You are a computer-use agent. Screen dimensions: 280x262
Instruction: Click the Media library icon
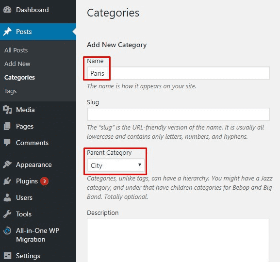point(7,110)
